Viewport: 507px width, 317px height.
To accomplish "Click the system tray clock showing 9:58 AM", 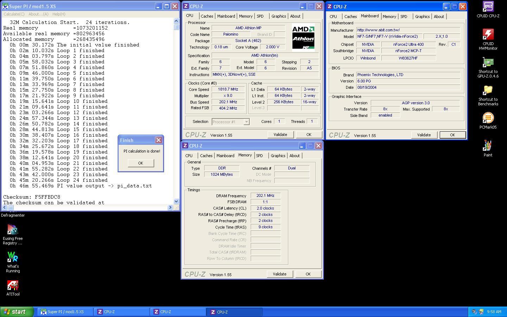I will tap(494, 312).
